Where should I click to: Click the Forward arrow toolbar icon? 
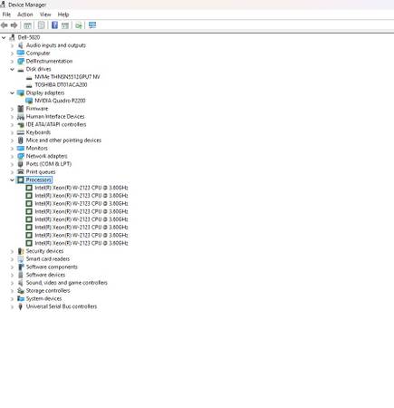[14, 25]
